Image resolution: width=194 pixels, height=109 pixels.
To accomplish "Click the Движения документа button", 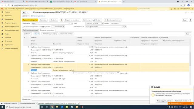I will click(113, 20).
